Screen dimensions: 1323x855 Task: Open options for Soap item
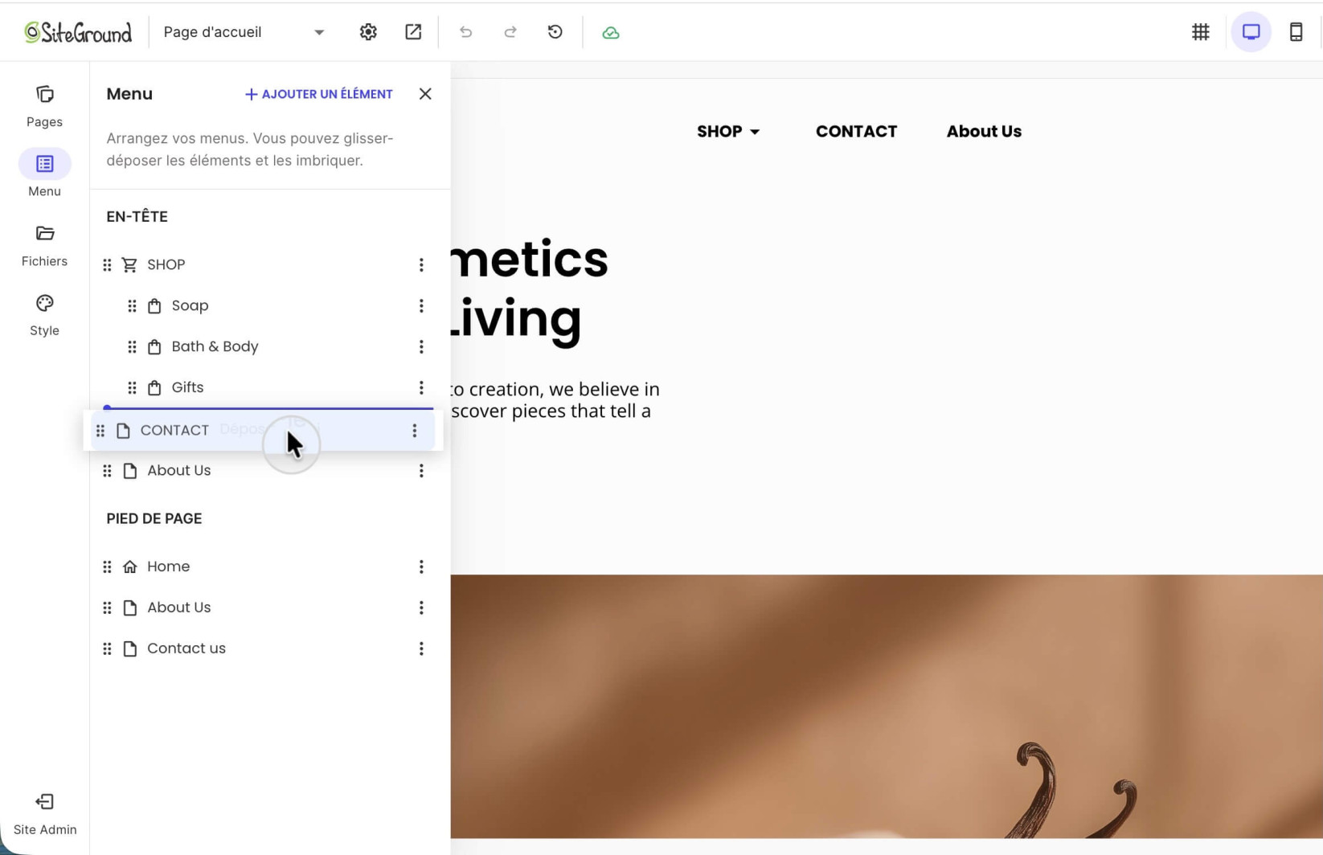point(421,305)
